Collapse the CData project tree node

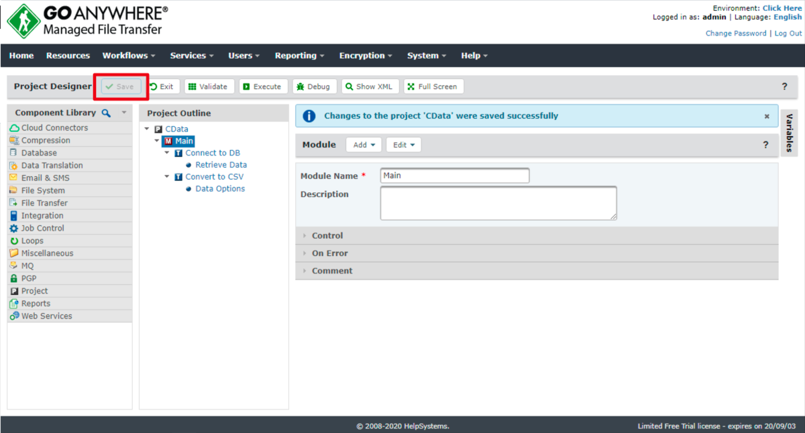(x=147, y=129)
